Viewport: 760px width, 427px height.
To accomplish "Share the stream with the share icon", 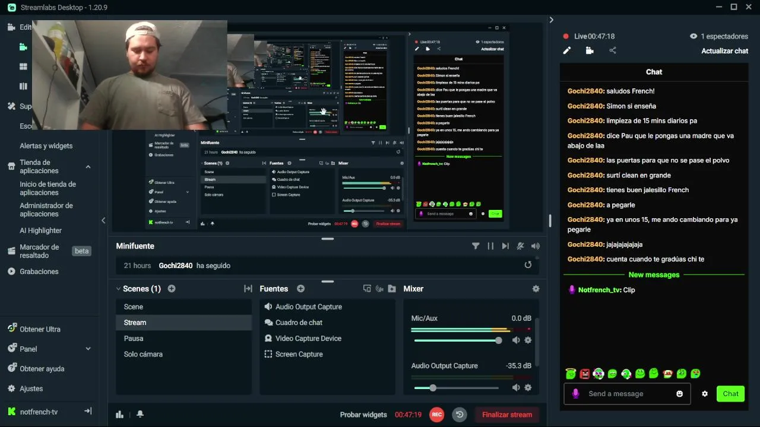I will [613, 51].
